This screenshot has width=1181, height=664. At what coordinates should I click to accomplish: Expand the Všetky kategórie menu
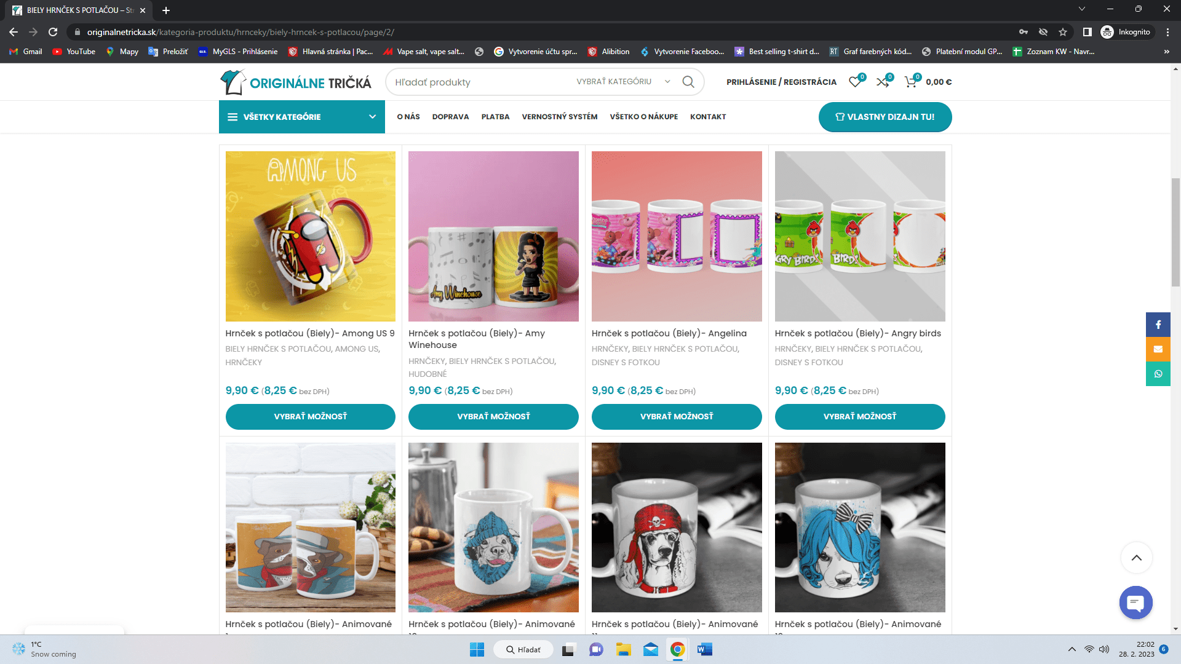(x=301, y=117)
